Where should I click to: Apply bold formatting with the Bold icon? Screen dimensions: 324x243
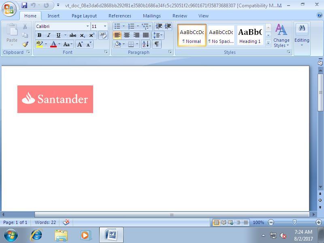click(39, 35)
